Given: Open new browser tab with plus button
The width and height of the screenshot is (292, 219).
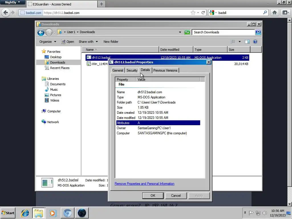Looking at the screenshot, I should tap(101, 4).
